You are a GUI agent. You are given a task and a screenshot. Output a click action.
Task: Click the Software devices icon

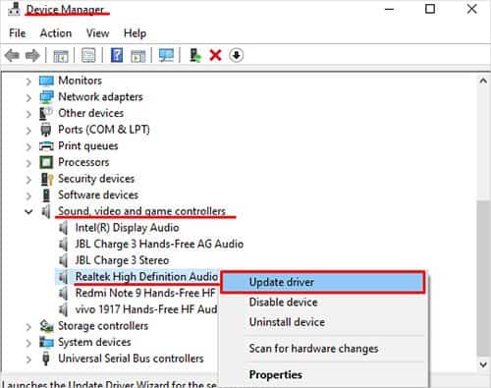(x=46, y=195)
